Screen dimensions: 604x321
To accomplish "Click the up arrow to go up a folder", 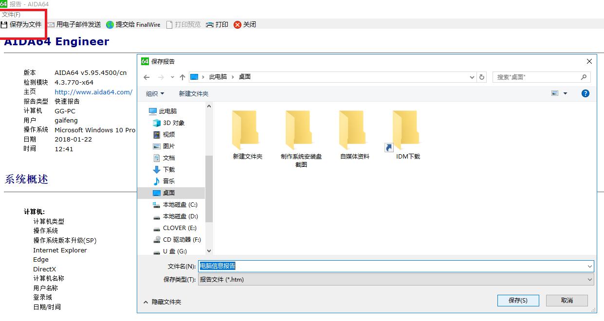I will coord(183,76).
